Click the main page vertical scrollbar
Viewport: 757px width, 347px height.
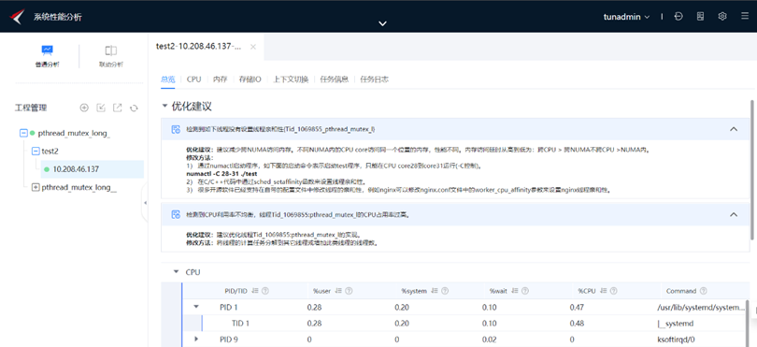pos(752,169)
